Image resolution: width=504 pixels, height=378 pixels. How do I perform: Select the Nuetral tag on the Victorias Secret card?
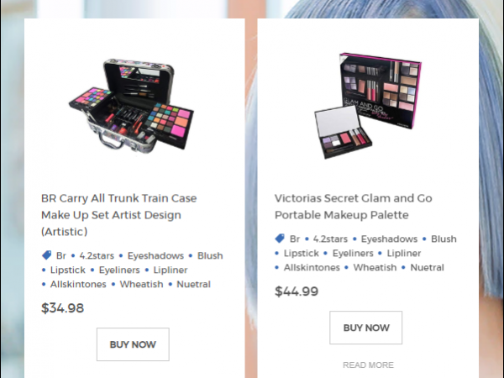pos(428,267)
